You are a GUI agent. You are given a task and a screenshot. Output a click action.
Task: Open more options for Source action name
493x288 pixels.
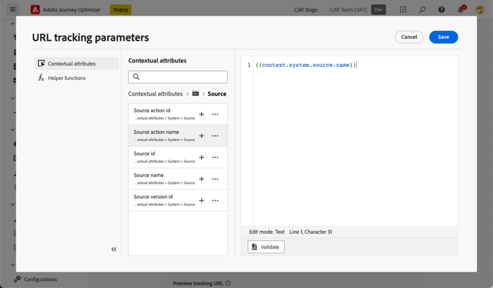pyautogui.click(x=215, y=136)
